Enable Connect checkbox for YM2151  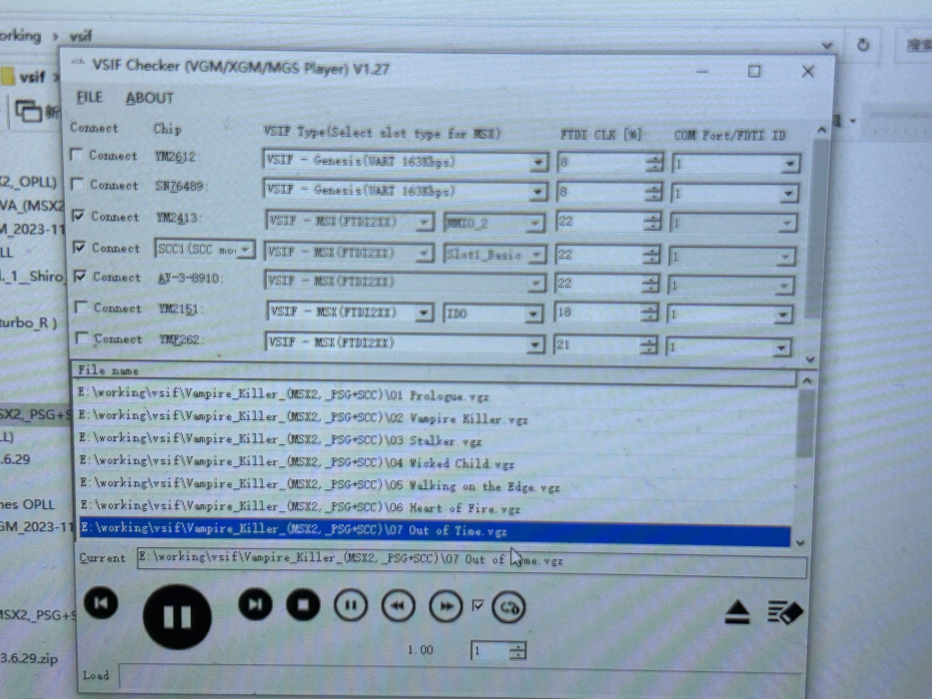click(x=80, y=307)
